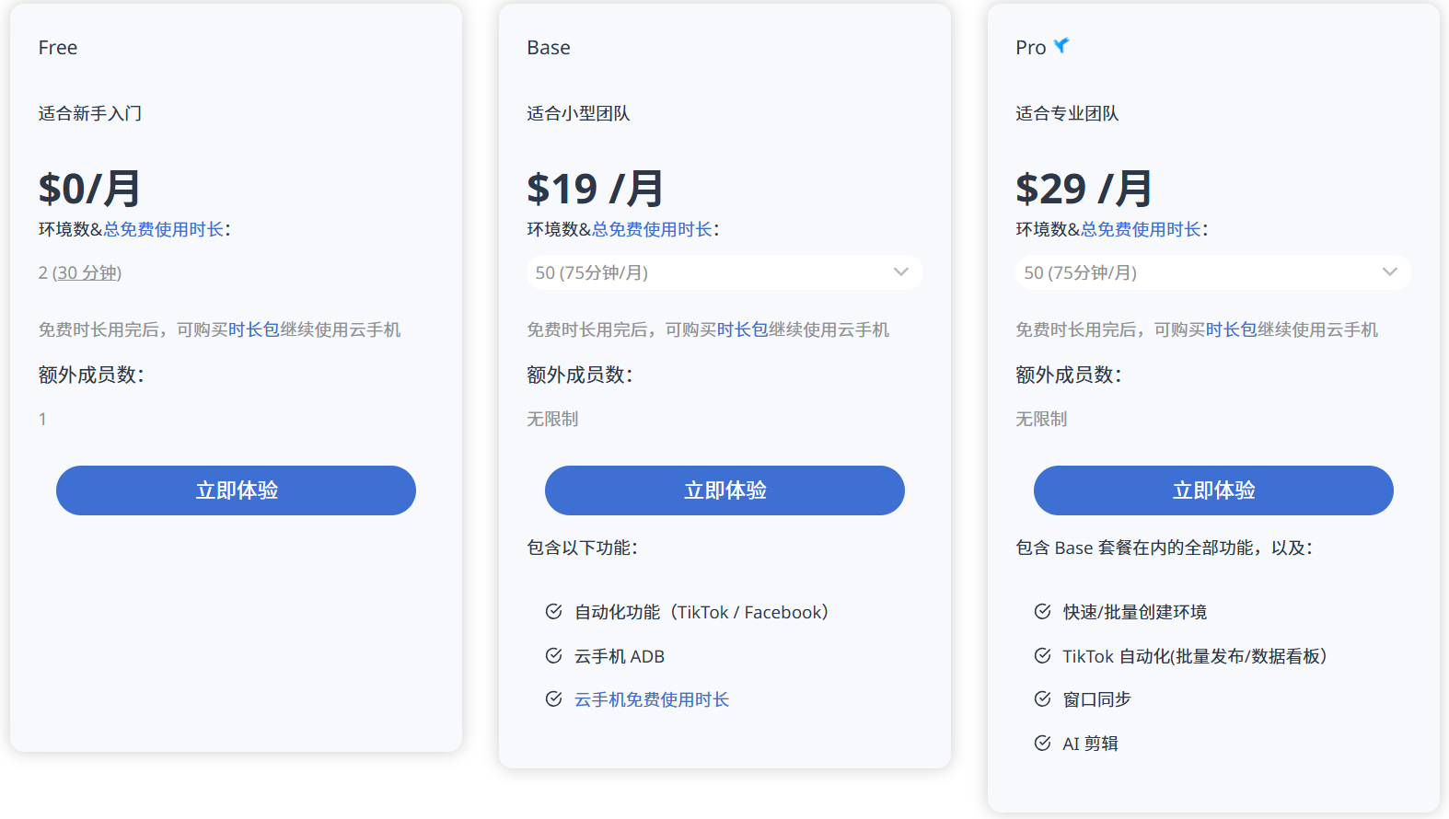Click the checkmark icon beside 自动化功能（TikTok / Facebook）

(552, 611)
